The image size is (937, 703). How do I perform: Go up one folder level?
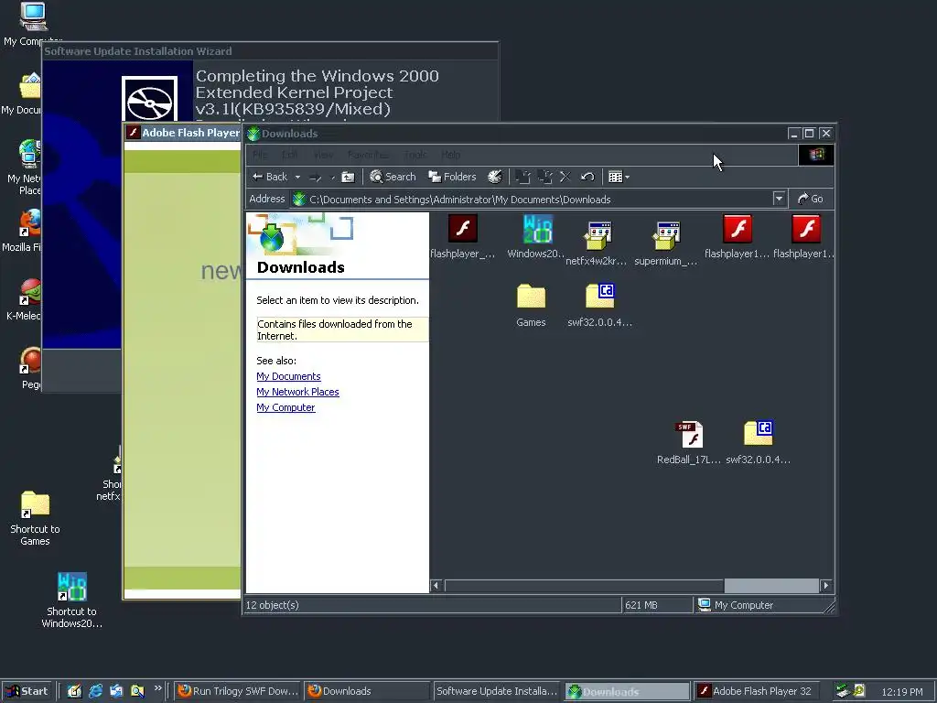348,177
